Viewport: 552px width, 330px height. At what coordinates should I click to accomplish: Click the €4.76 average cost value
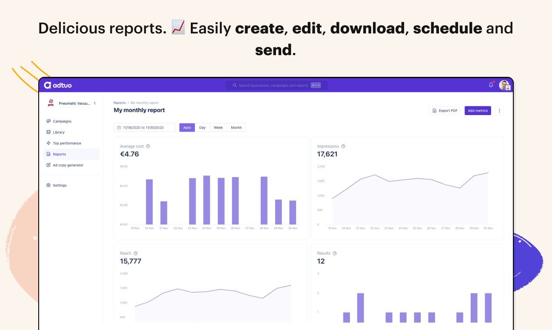[x=130, y=154]
